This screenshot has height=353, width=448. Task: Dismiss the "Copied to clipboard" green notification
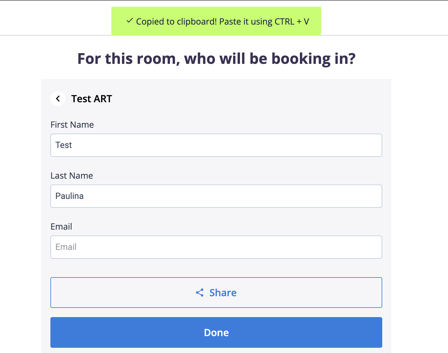[x=216, y=21]
